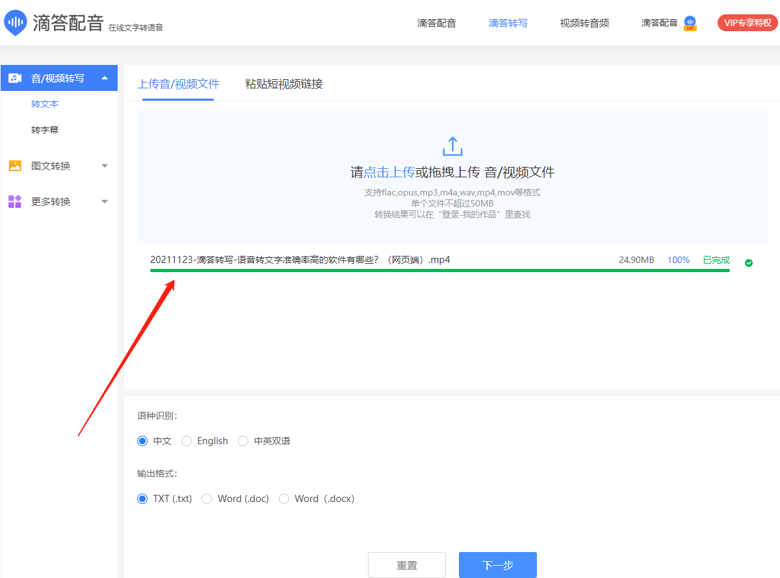Click the 语种识别 label
The width and height of the screenshot is (780, 578).
(157, 416)
